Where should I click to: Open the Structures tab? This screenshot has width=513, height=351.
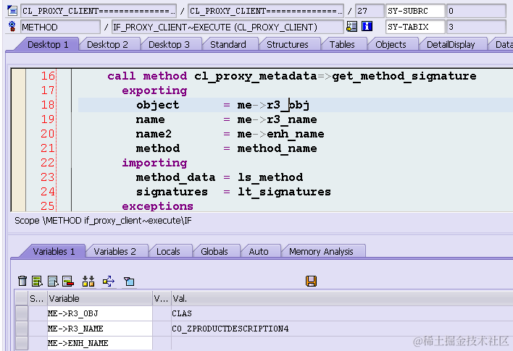pos(287,44)
